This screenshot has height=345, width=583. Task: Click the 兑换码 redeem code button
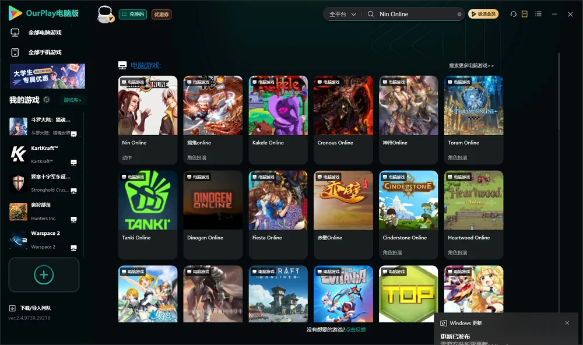tap(133, 15)
